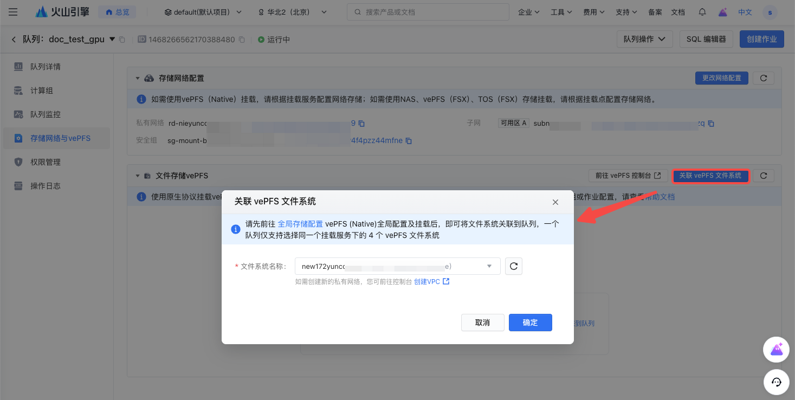Copy the queue name doc_test_gpu

(122, 40)
